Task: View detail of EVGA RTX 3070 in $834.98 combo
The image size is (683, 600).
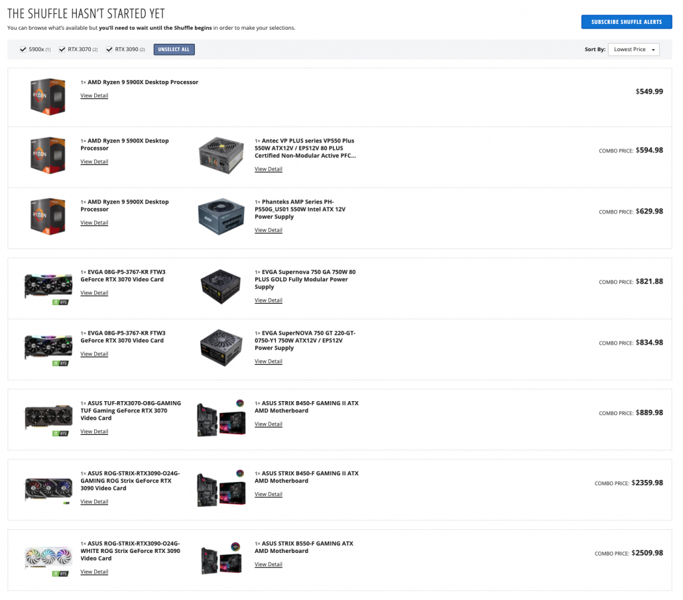Action: pos(94,353)
